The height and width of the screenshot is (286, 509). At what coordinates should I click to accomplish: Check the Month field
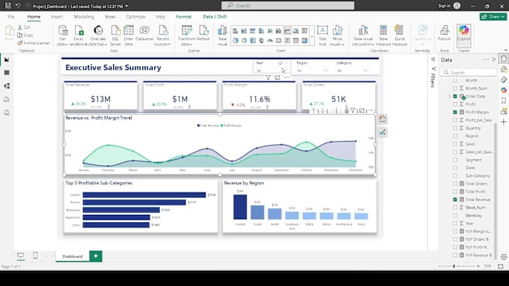pyautogui.click(x=455, y=81)
